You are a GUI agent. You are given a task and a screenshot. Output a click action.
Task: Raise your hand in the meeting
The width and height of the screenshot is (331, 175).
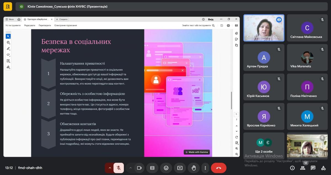(x=194, y=168)
